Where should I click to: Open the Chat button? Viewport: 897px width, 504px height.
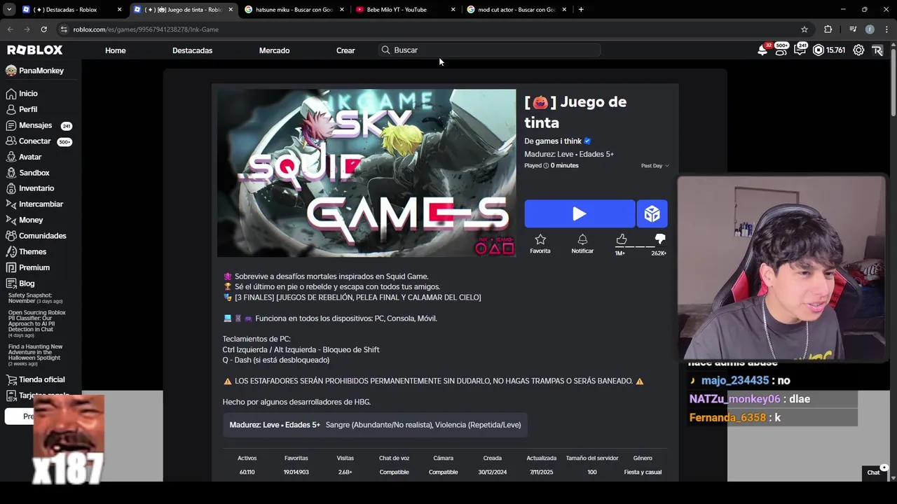click(x=873, y=472)
